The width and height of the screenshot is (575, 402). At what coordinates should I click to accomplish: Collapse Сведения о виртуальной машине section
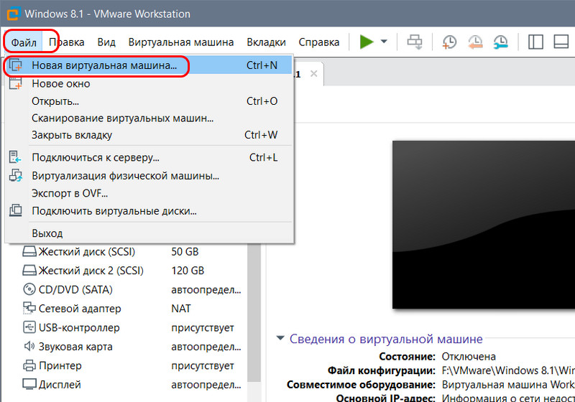280,338
